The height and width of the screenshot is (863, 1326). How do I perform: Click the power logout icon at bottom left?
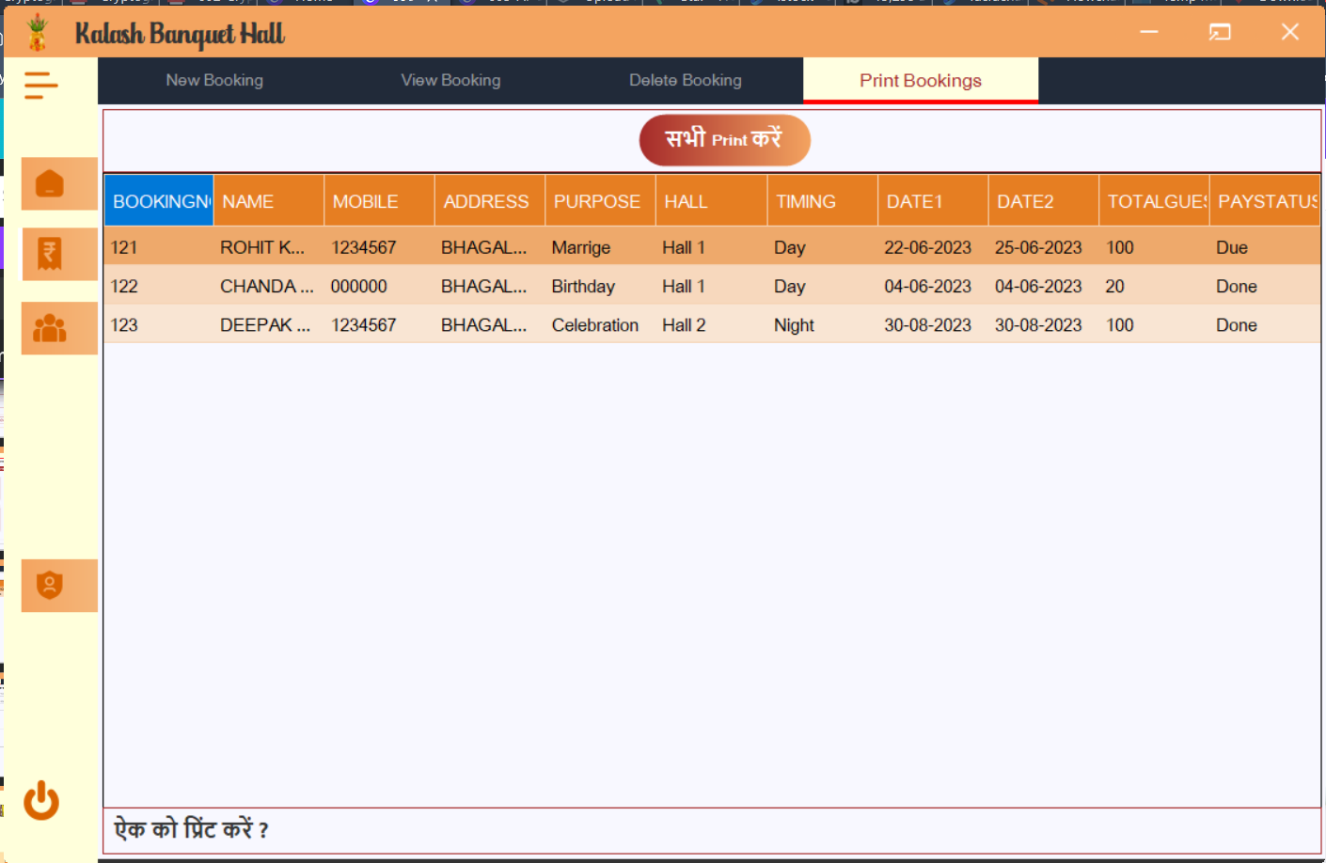point(41,802)
